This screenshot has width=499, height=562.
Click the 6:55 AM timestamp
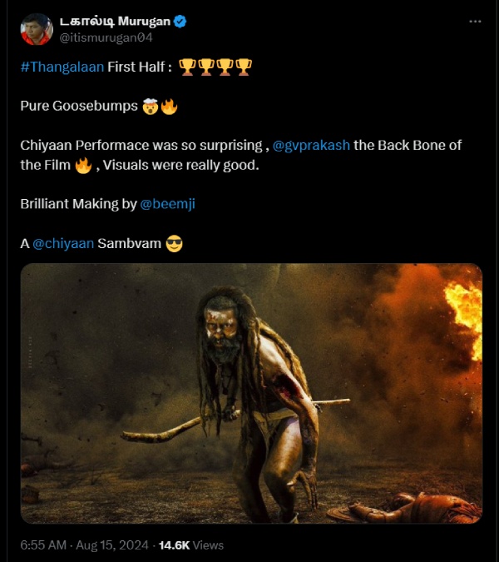tap(43, 545)
